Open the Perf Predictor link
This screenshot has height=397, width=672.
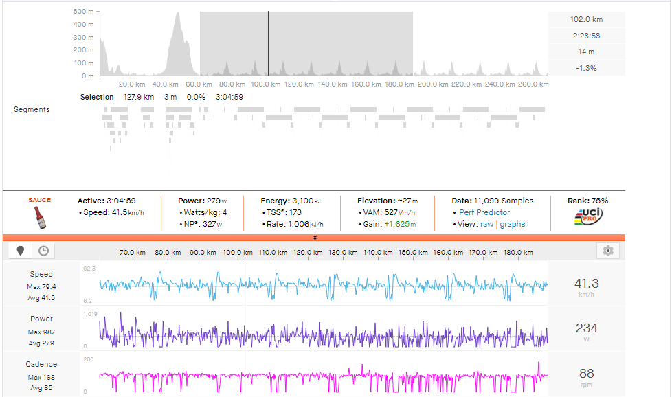pyautogui.click(x=484, y=212)
